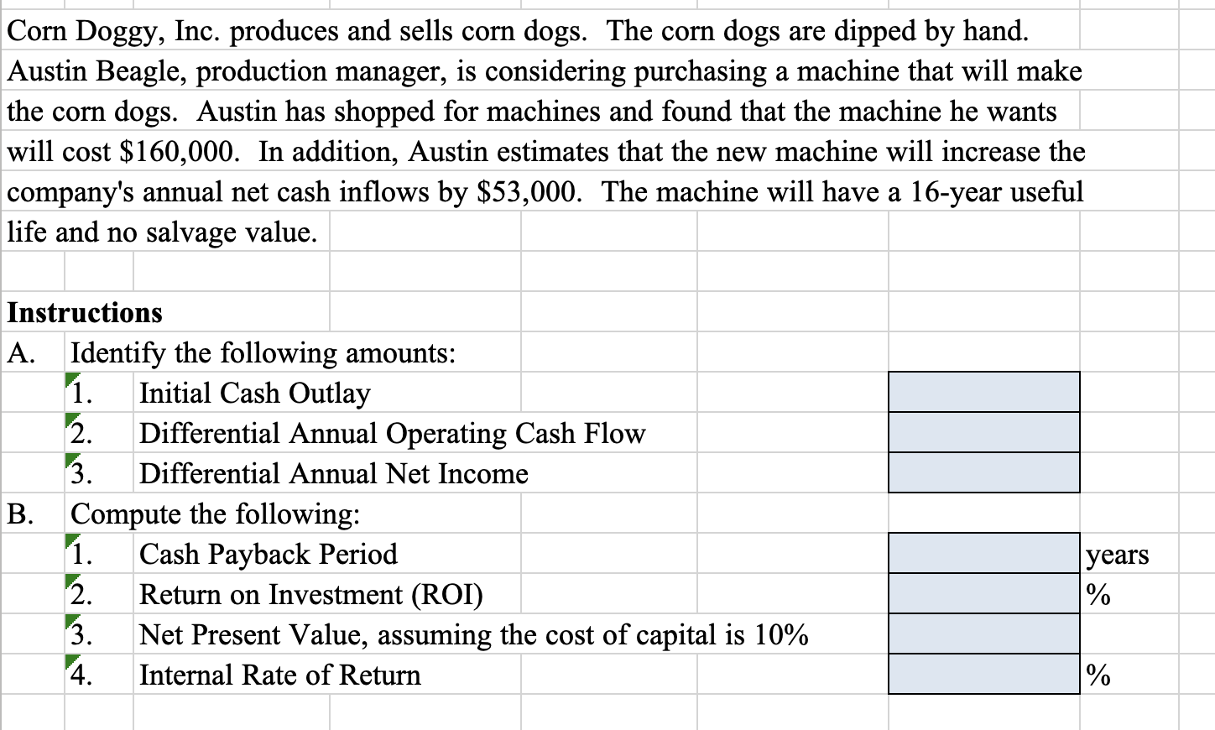Click the 'Differential Annual Operating Cash Flow' label
Viewport: 1215px width, 730px height.
click(x=393, y=433)
